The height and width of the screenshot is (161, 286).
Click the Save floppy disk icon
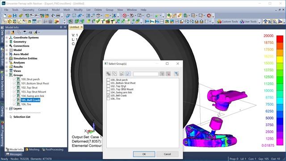click(x=15, y=16)
